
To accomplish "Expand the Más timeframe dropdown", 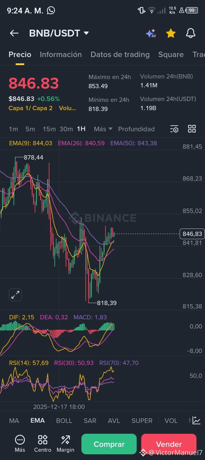I will (103, 129).
